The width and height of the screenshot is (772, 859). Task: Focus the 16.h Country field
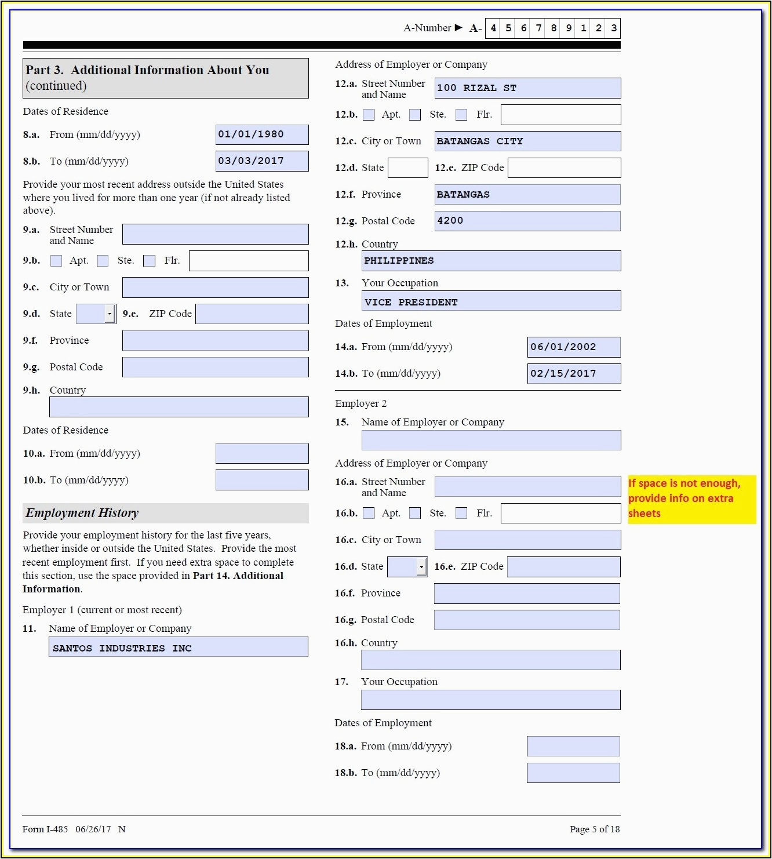click(x=490, y=660)
